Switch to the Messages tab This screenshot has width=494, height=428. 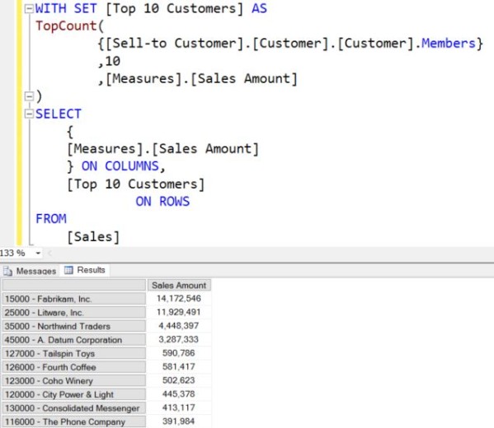click(31, 271)
